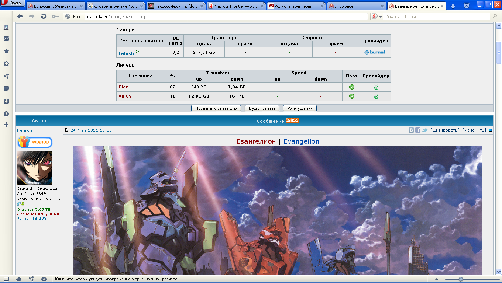Focus the 'Искать в Яндекс' search field
Viewport: 502px width, 283px height.
(x=437, y=17)
